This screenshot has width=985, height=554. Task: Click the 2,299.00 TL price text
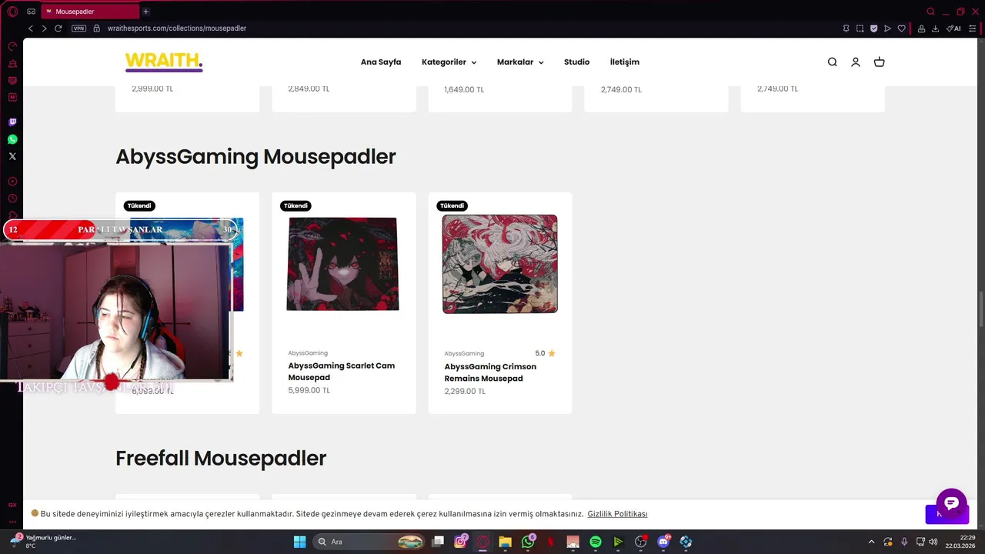click(465, 392)
